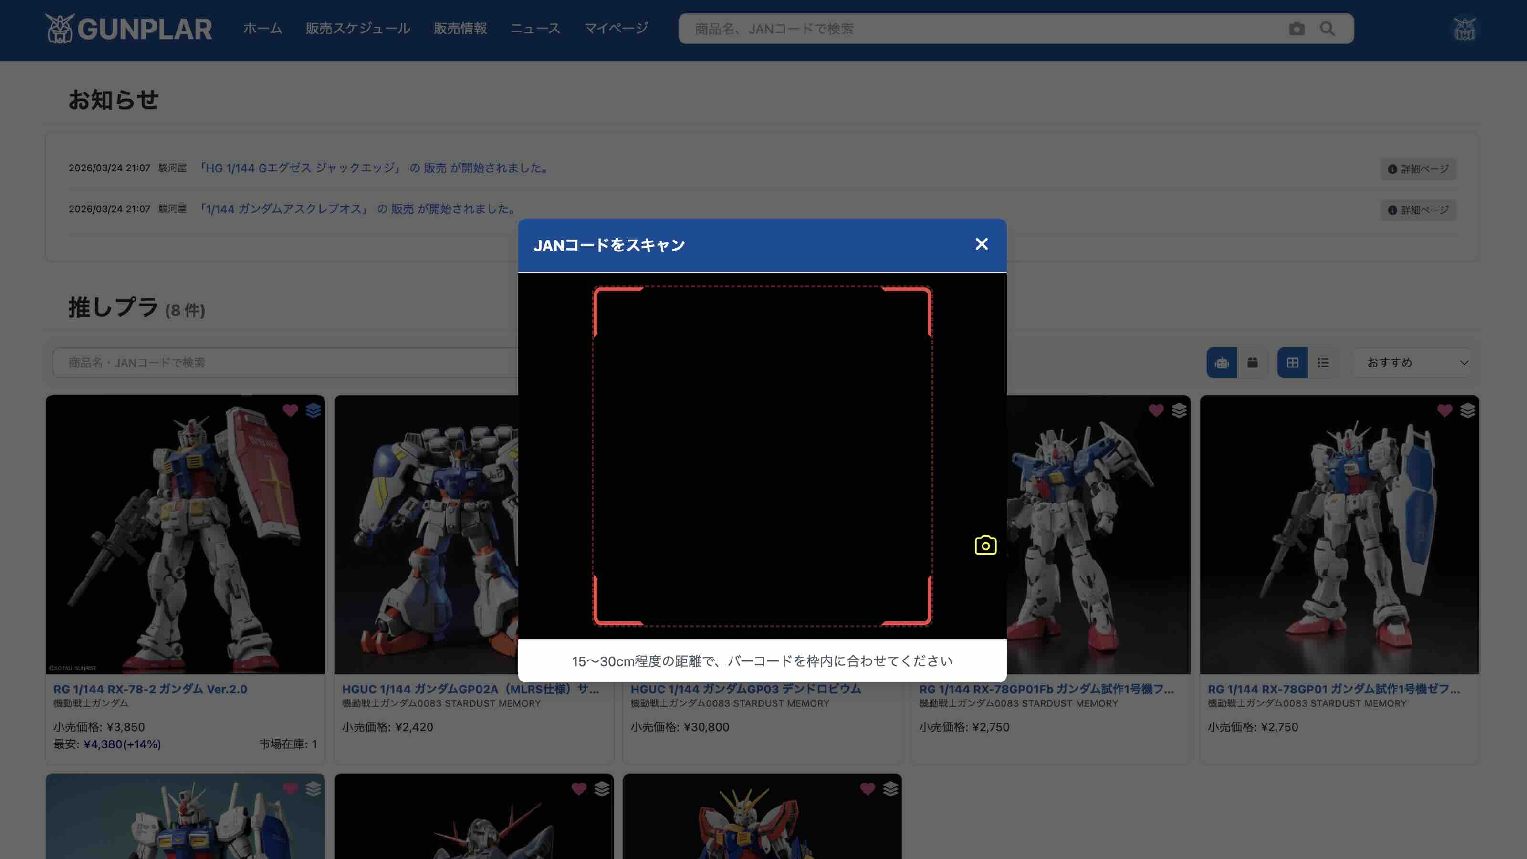The image size is (1527, 859).
Task: Open ニュース menu item
Action: click(x=535, y=29)
